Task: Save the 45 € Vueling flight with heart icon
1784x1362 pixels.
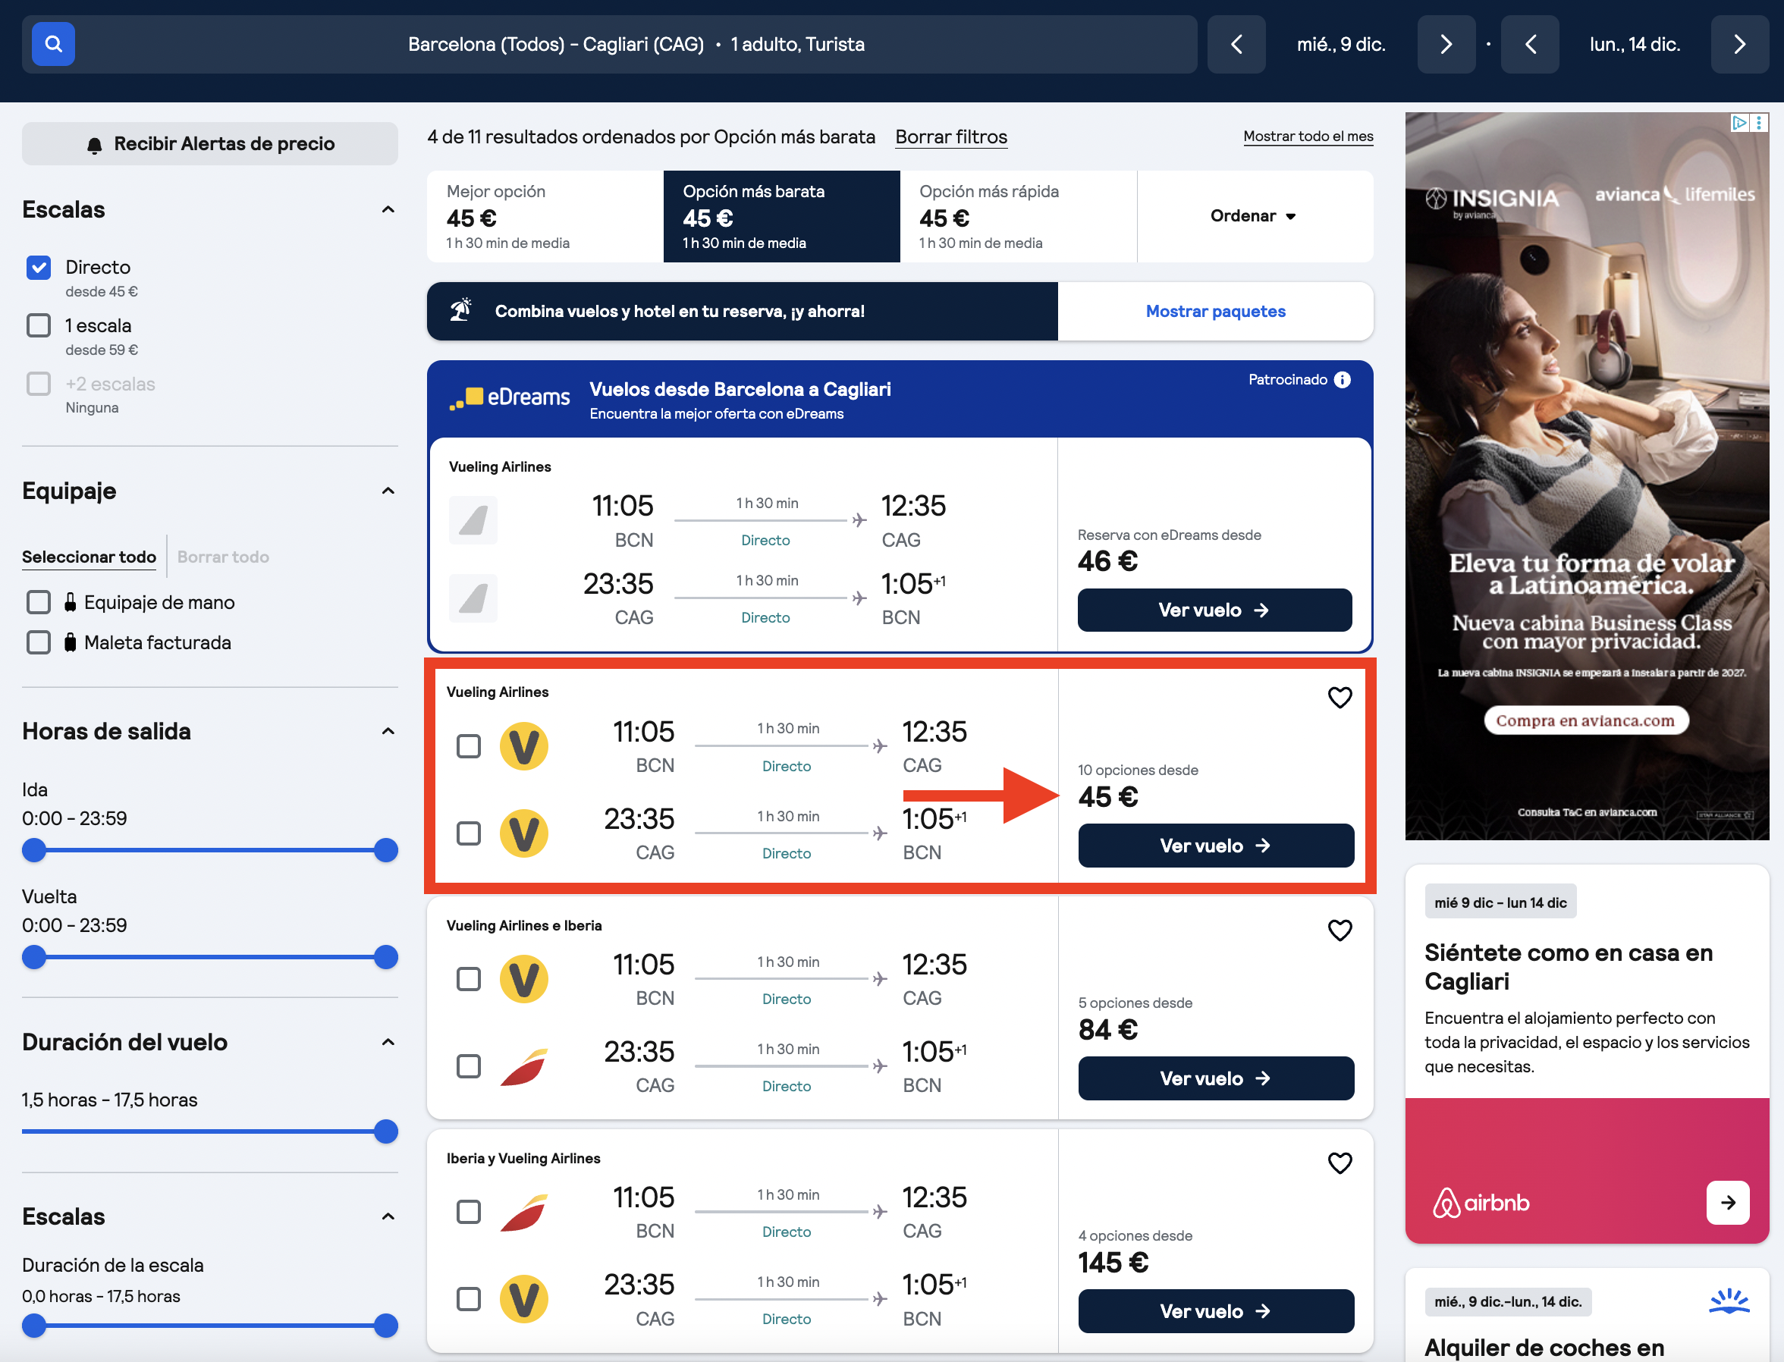Action: coord(1340,697)
